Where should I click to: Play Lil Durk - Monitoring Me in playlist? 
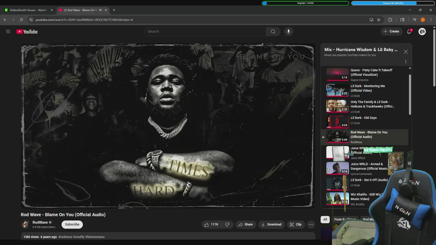364,91
